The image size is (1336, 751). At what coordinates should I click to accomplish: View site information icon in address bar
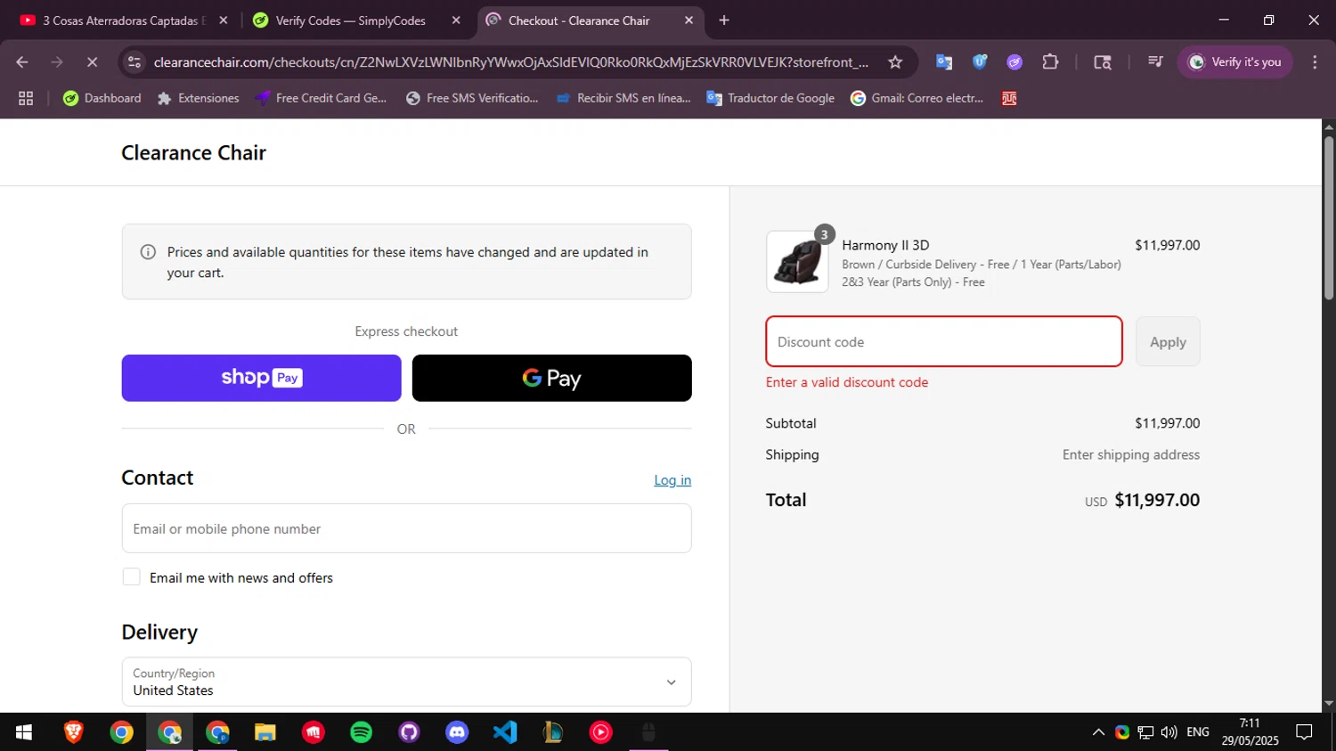tap(134, 62)
